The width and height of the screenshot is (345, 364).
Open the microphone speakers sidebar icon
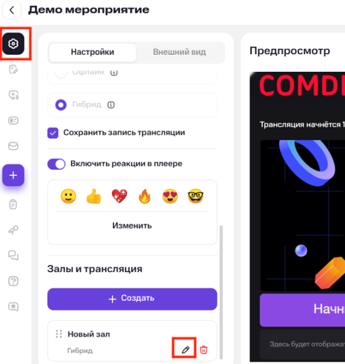click(x=13, y=230)
